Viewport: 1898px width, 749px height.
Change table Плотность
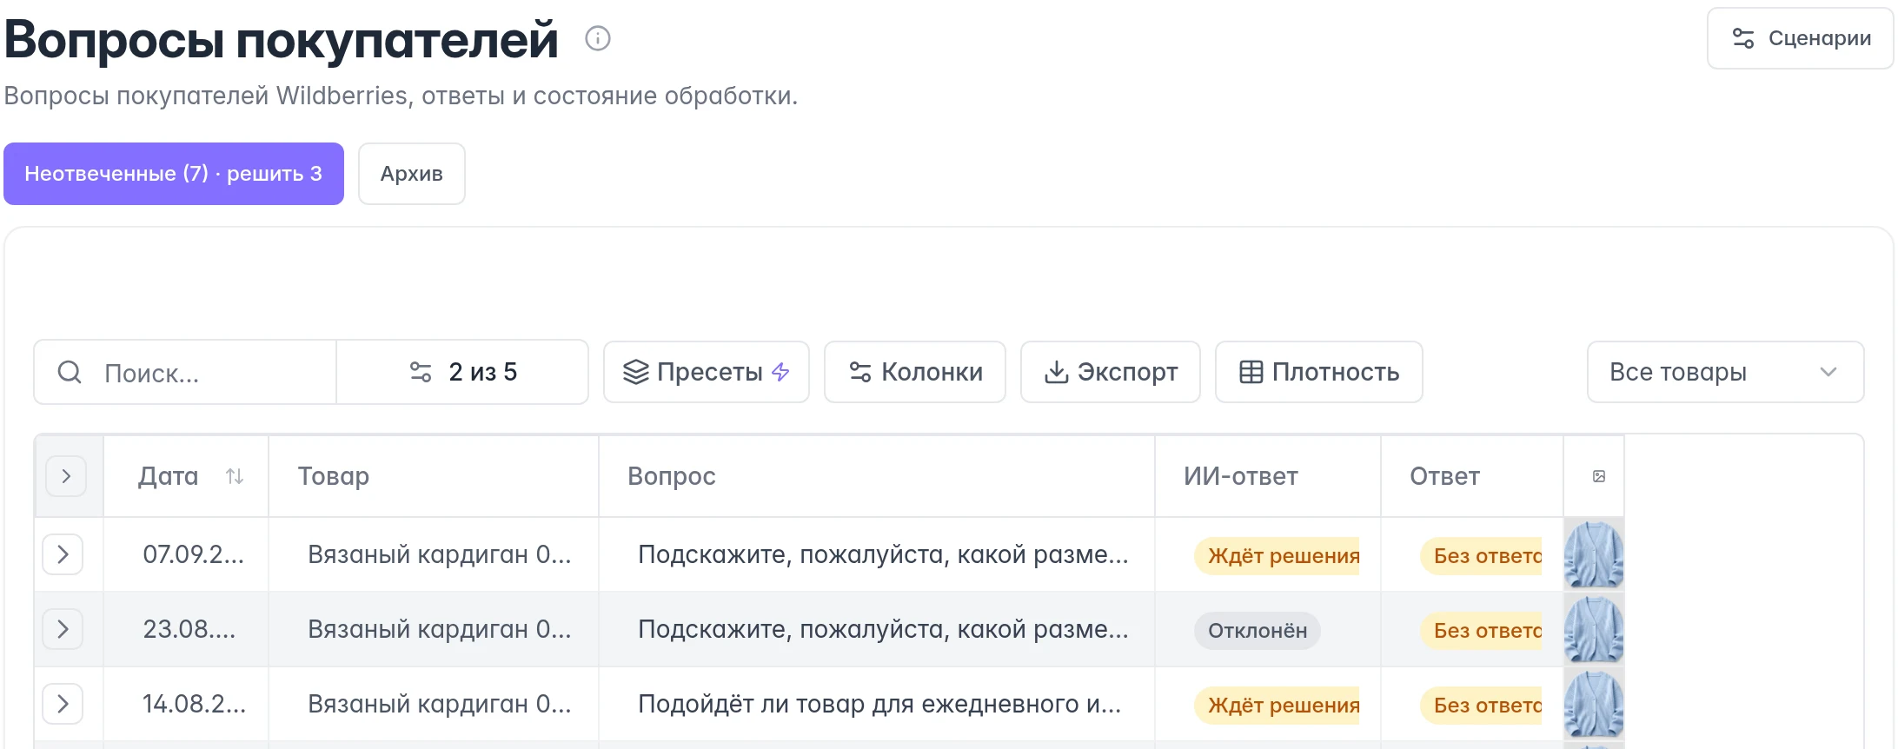coord(1319,372)
